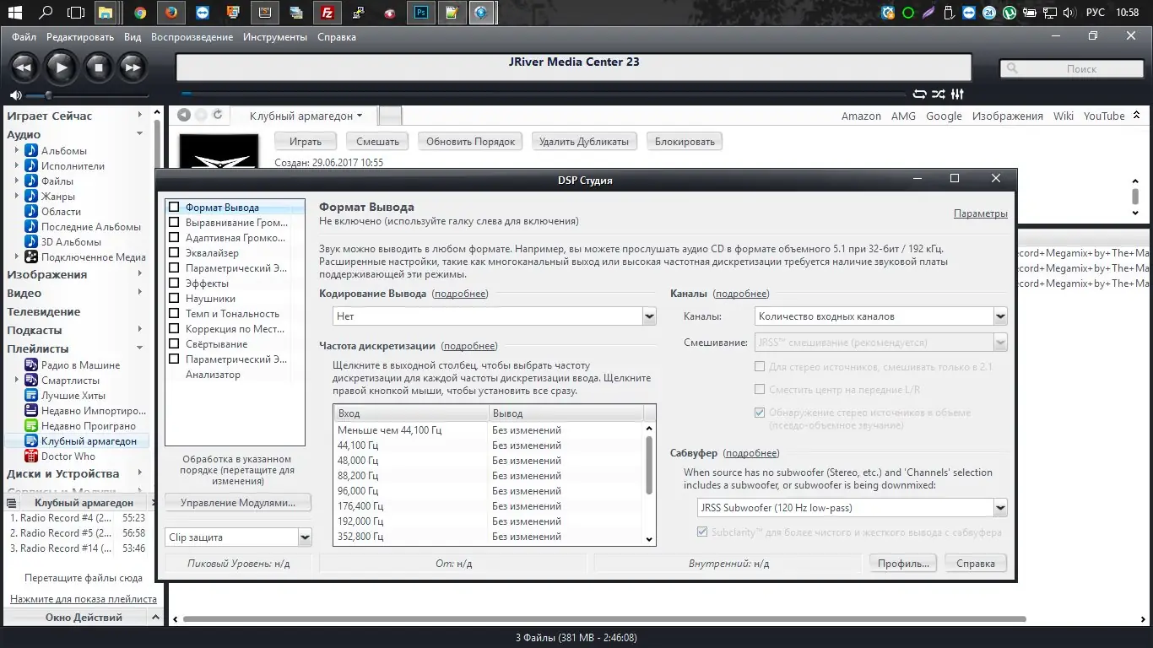
Task: Open the Параметры link in DSP Studio
Action: pos(981,213)
